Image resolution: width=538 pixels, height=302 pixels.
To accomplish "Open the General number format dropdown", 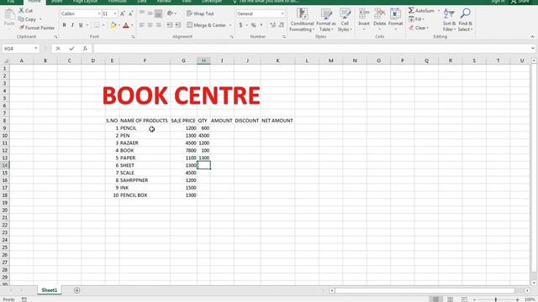I will point(282,13).
